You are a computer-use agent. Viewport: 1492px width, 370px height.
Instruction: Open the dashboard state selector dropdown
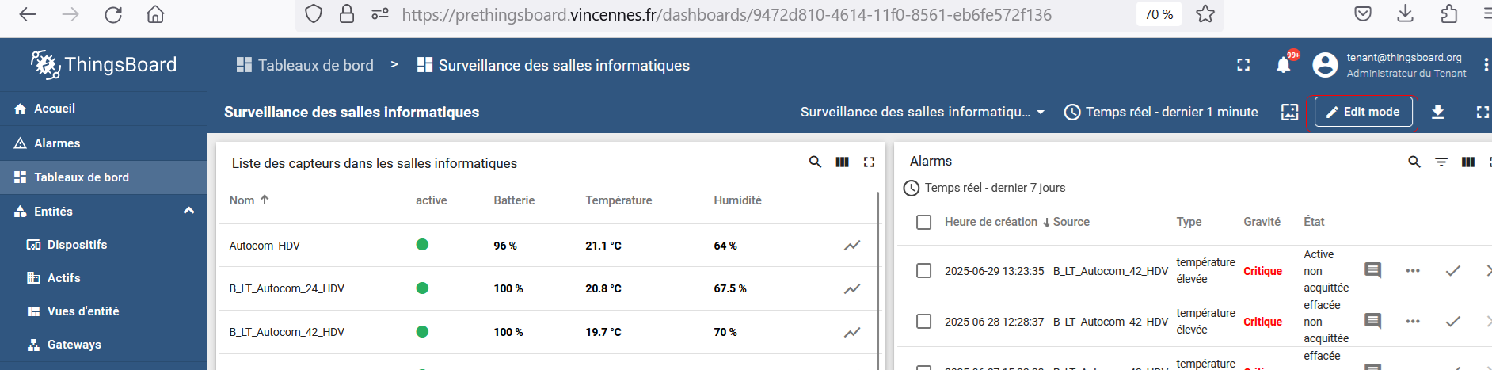coord(923,113)
